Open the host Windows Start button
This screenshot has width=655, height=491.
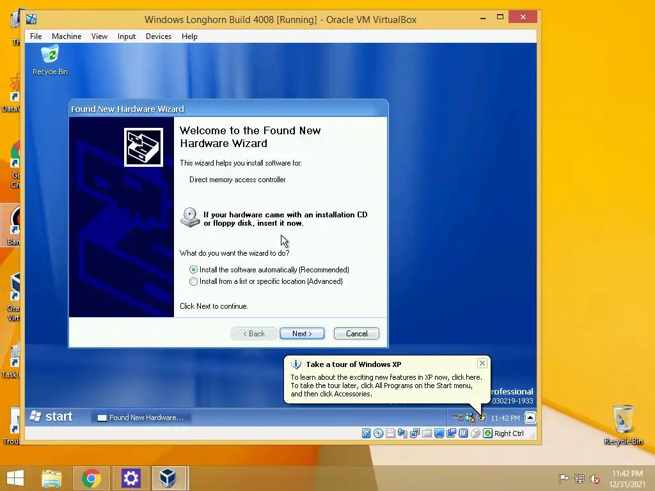(15, 478)
